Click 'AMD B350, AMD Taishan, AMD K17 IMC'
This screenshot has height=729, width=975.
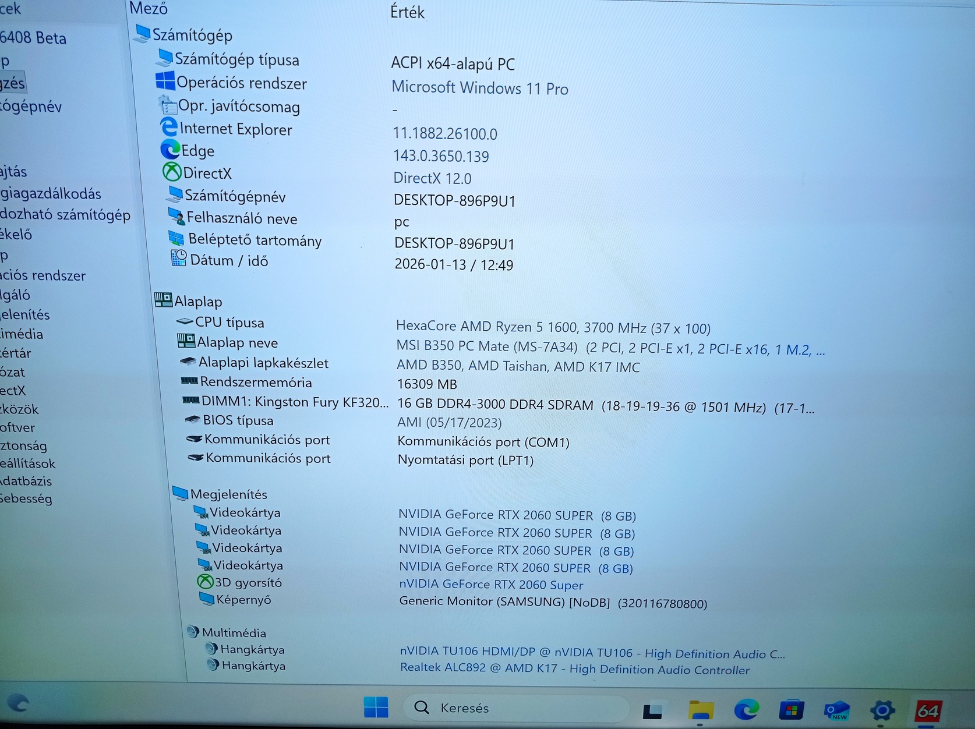(518, 366)
